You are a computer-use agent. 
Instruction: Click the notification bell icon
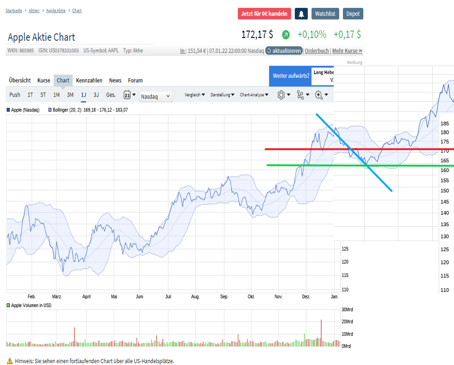[x=301, y=13]
